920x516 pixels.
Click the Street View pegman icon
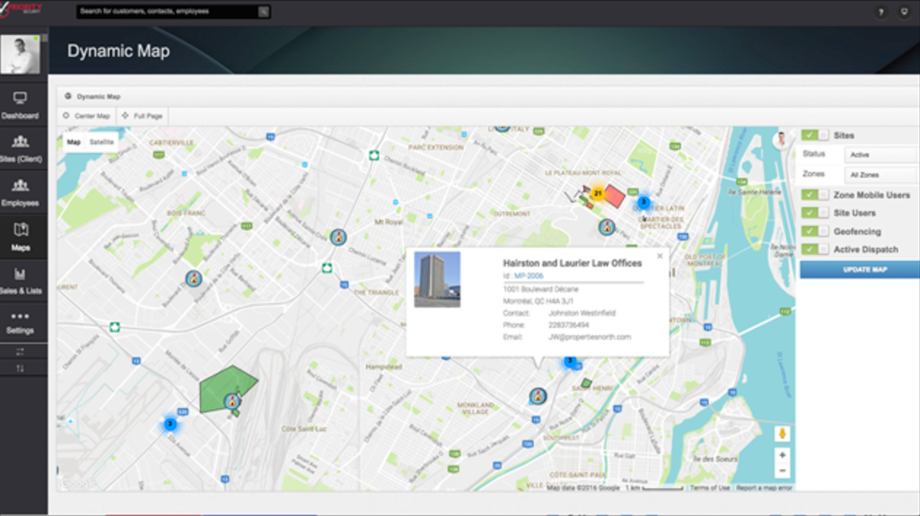(782, 433)
